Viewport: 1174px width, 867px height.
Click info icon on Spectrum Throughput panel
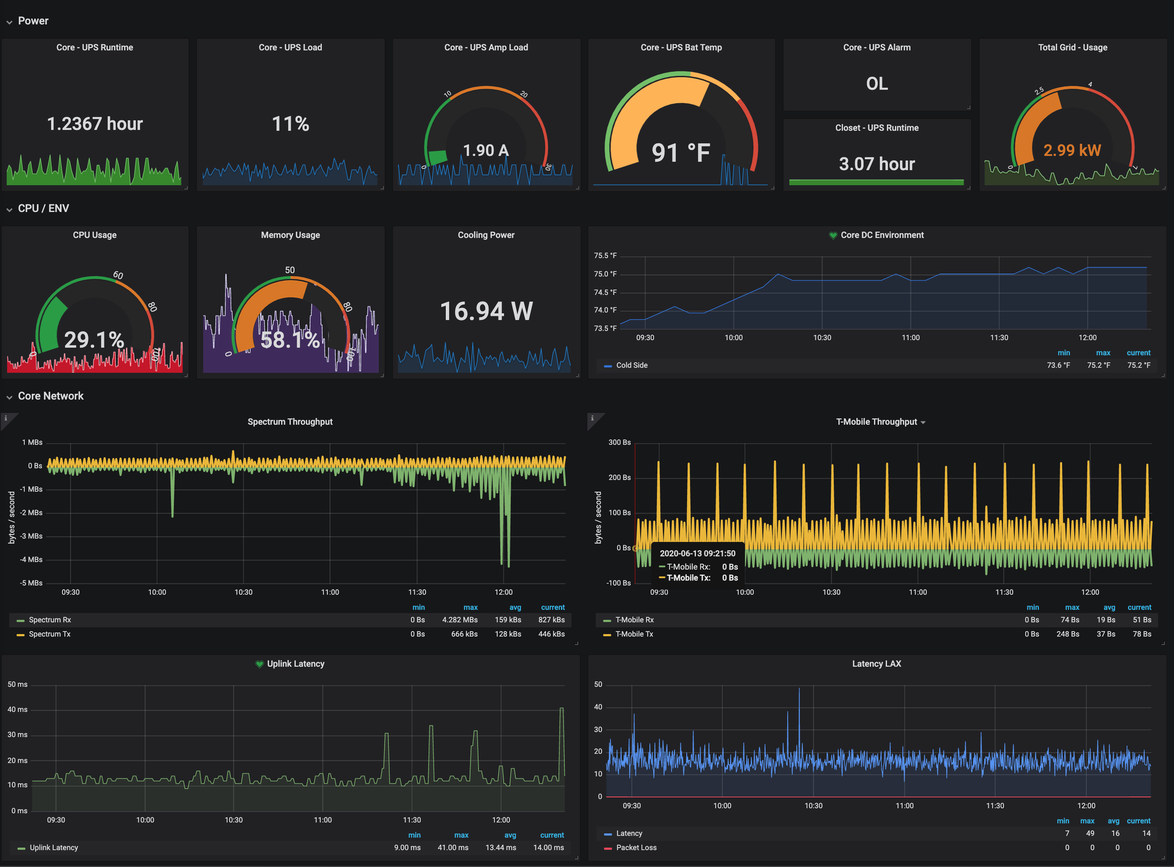6,418
